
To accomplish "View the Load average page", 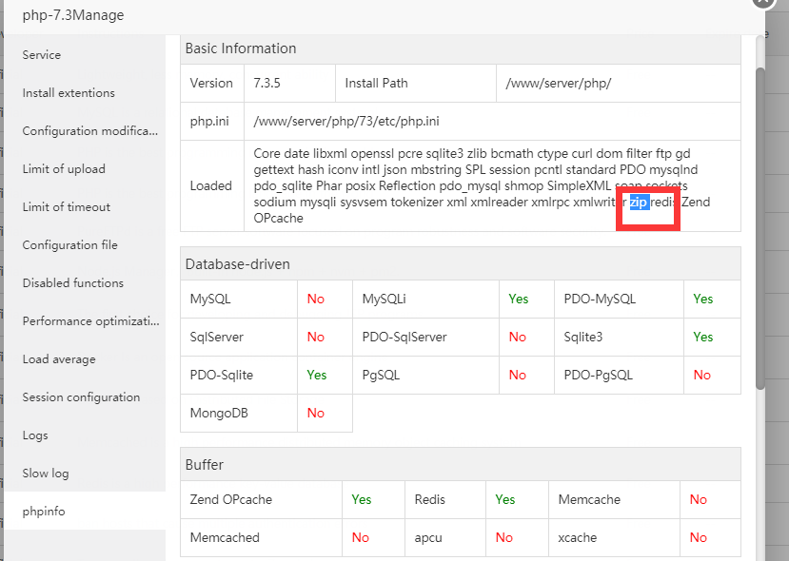I will 59,359.
